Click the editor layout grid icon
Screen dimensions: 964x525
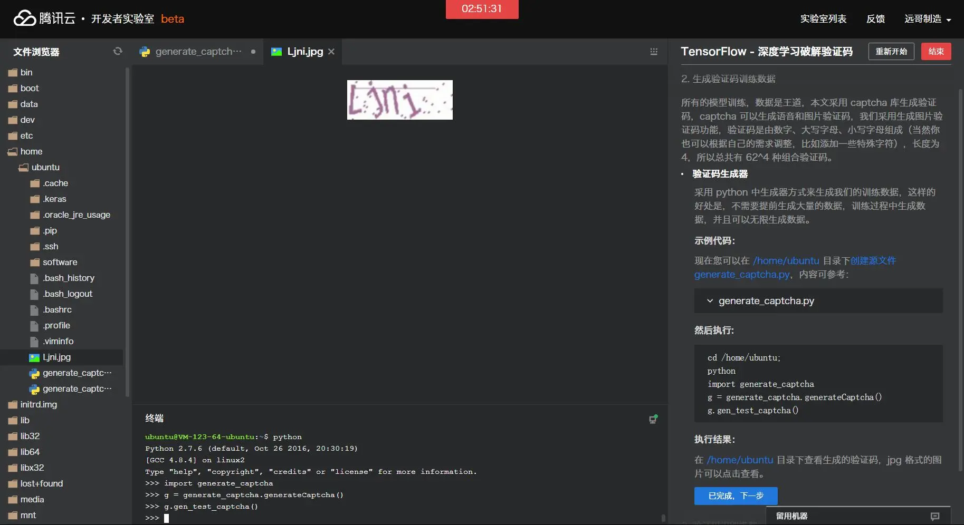(x=654, y=52)
